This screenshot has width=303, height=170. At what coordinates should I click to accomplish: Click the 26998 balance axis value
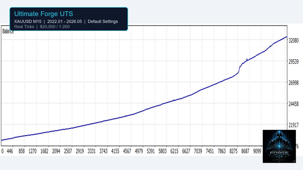point(294,83)
